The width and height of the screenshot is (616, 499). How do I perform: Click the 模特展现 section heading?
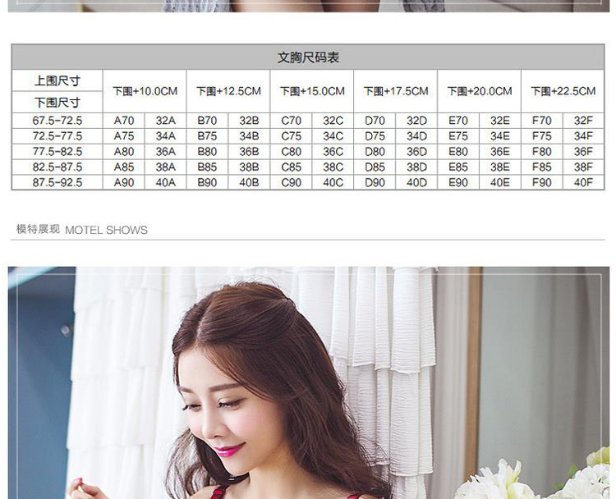[38, 229]
